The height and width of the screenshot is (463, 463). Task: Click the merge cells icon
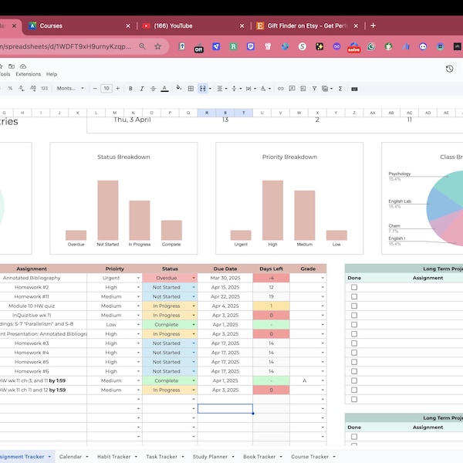click(202, 89)
